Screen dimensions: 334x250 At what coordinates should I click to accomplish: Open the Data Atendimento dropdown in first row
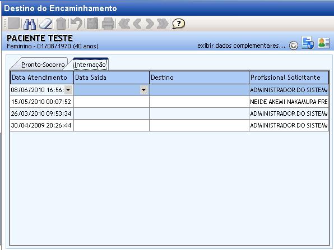tap(68, 90)
